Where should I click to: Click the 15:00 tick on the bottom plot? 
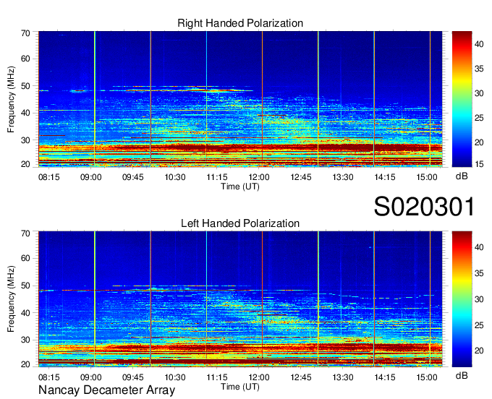[x=427, y=377]
